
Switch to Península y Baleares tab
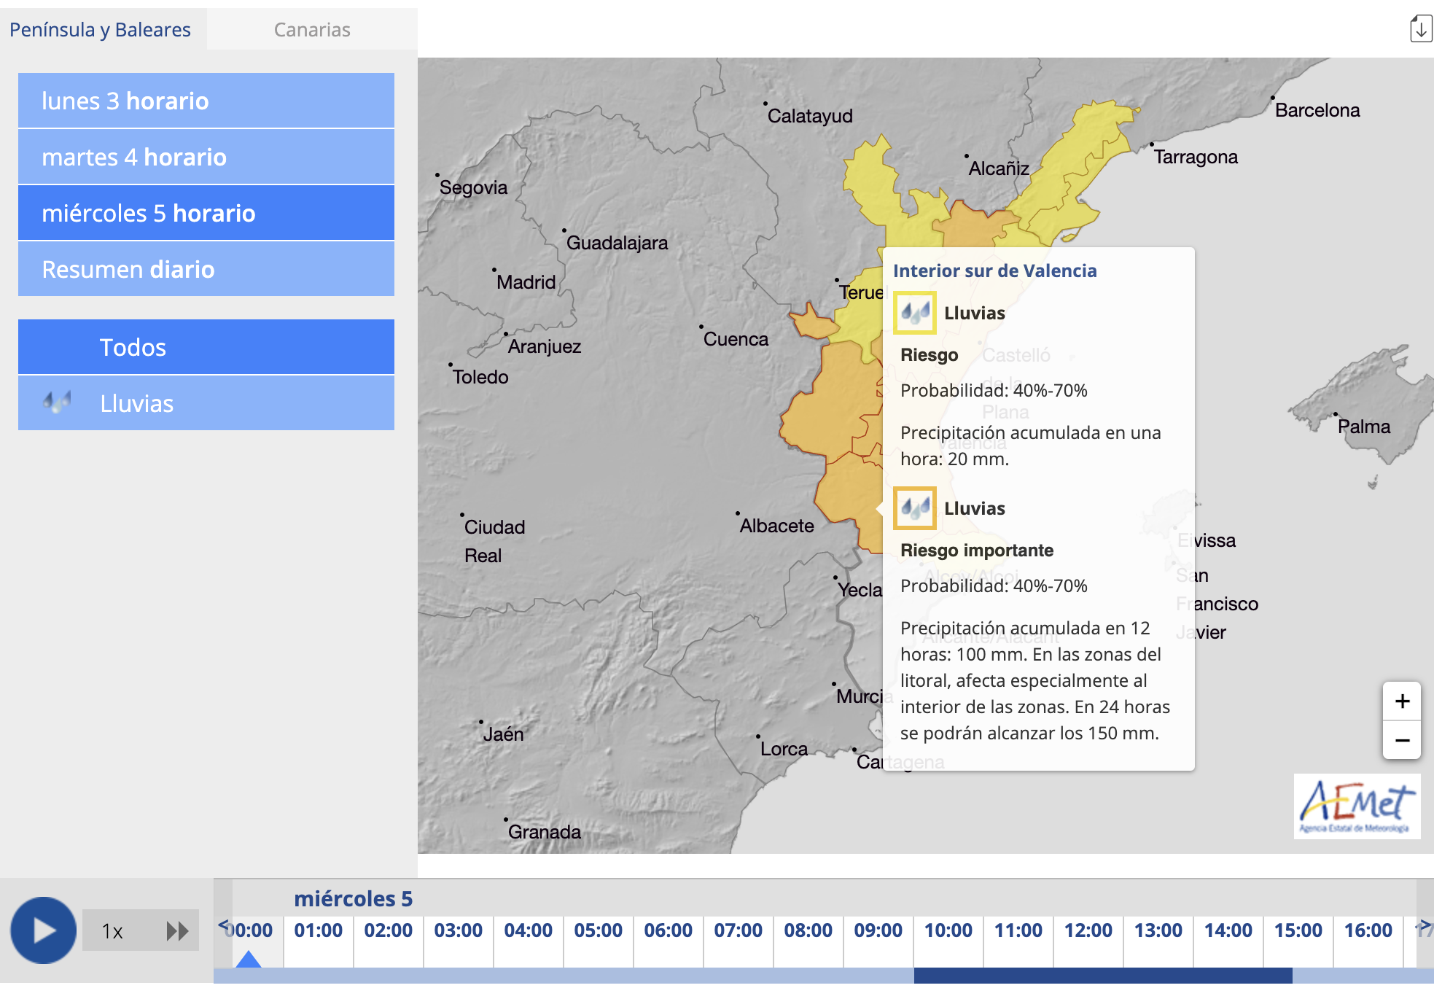coord(100,30)
